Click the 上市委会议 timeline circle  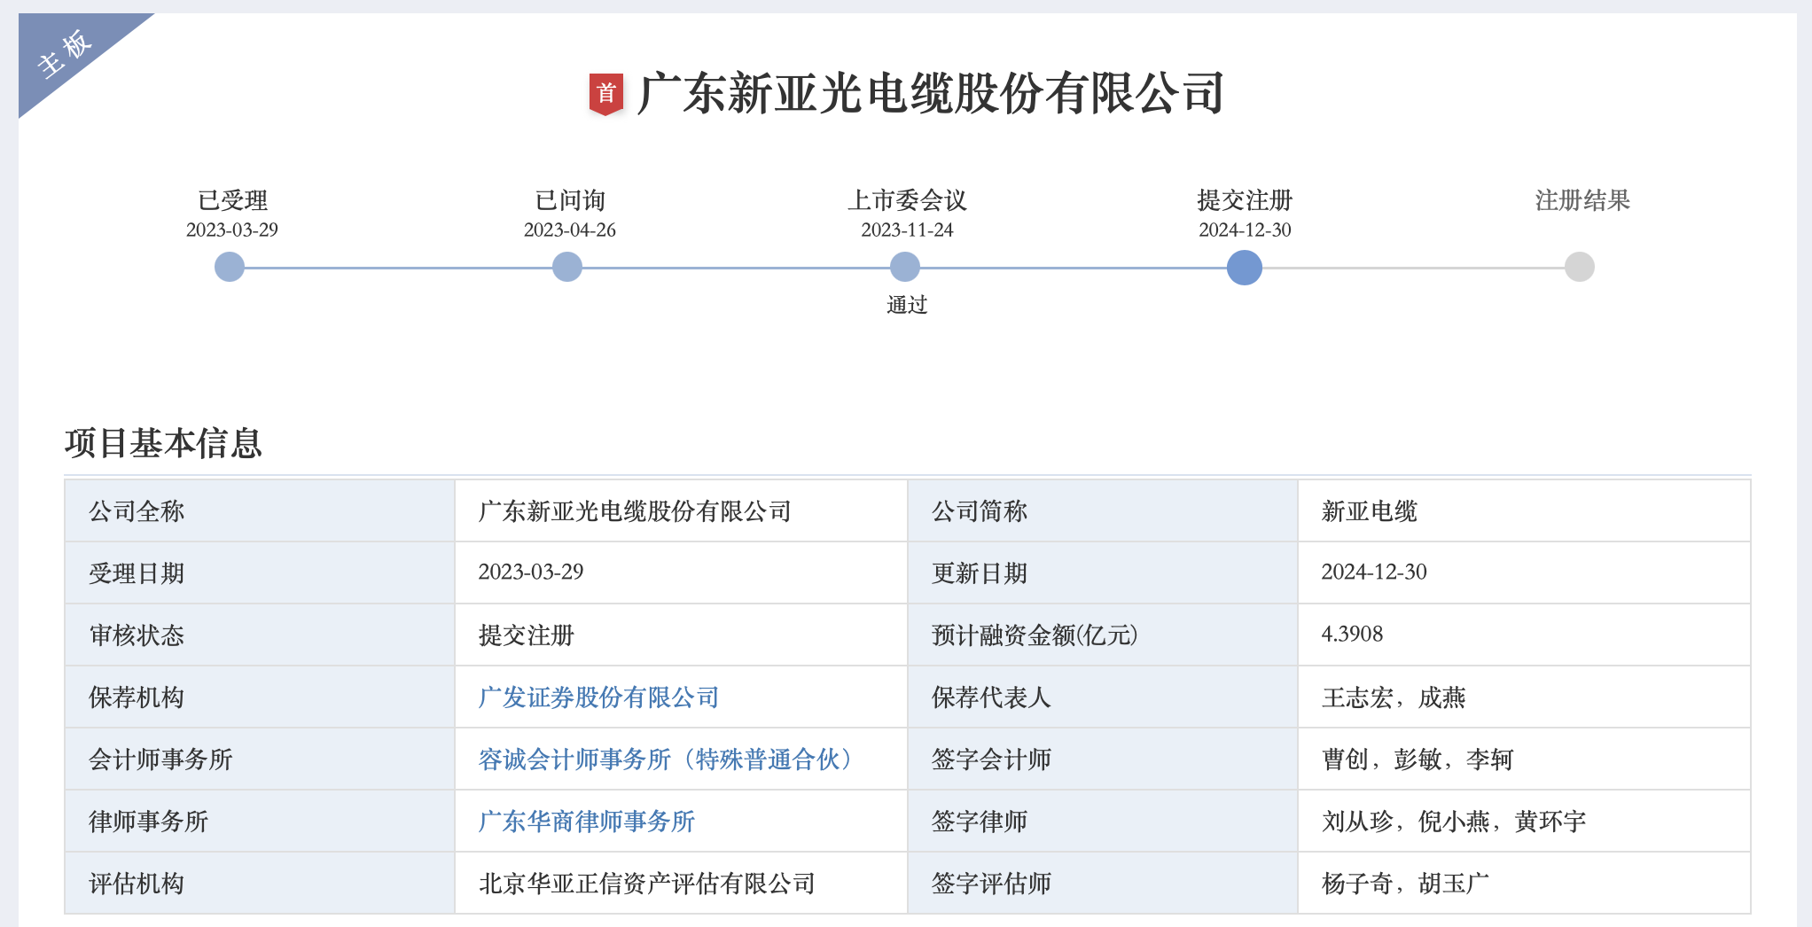(x=905, y=266)
